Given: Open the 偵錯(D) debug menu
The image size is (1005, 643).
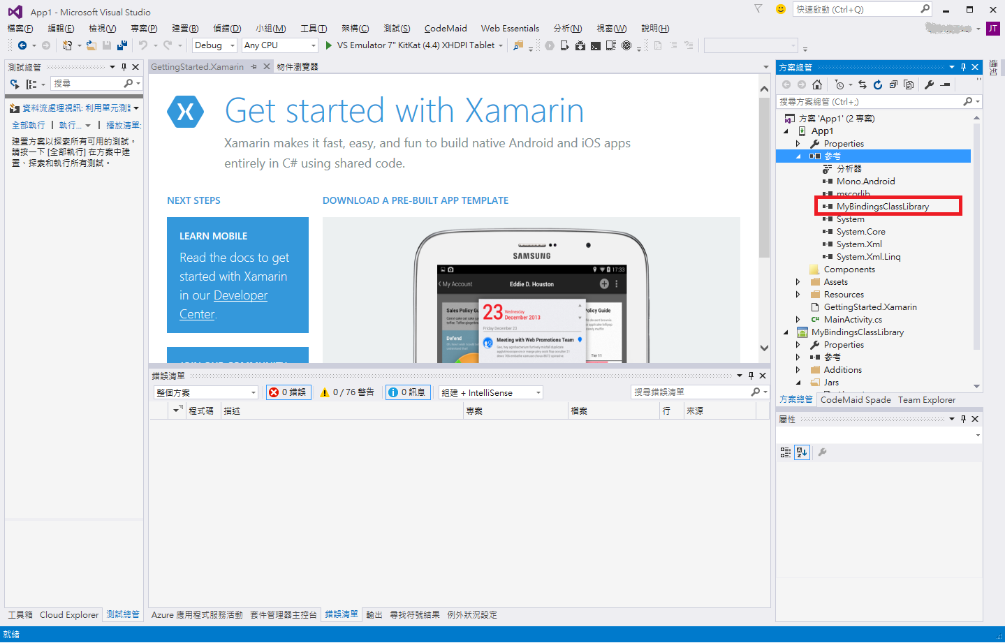Looking at the screenshot, I should tap(227, 29).
